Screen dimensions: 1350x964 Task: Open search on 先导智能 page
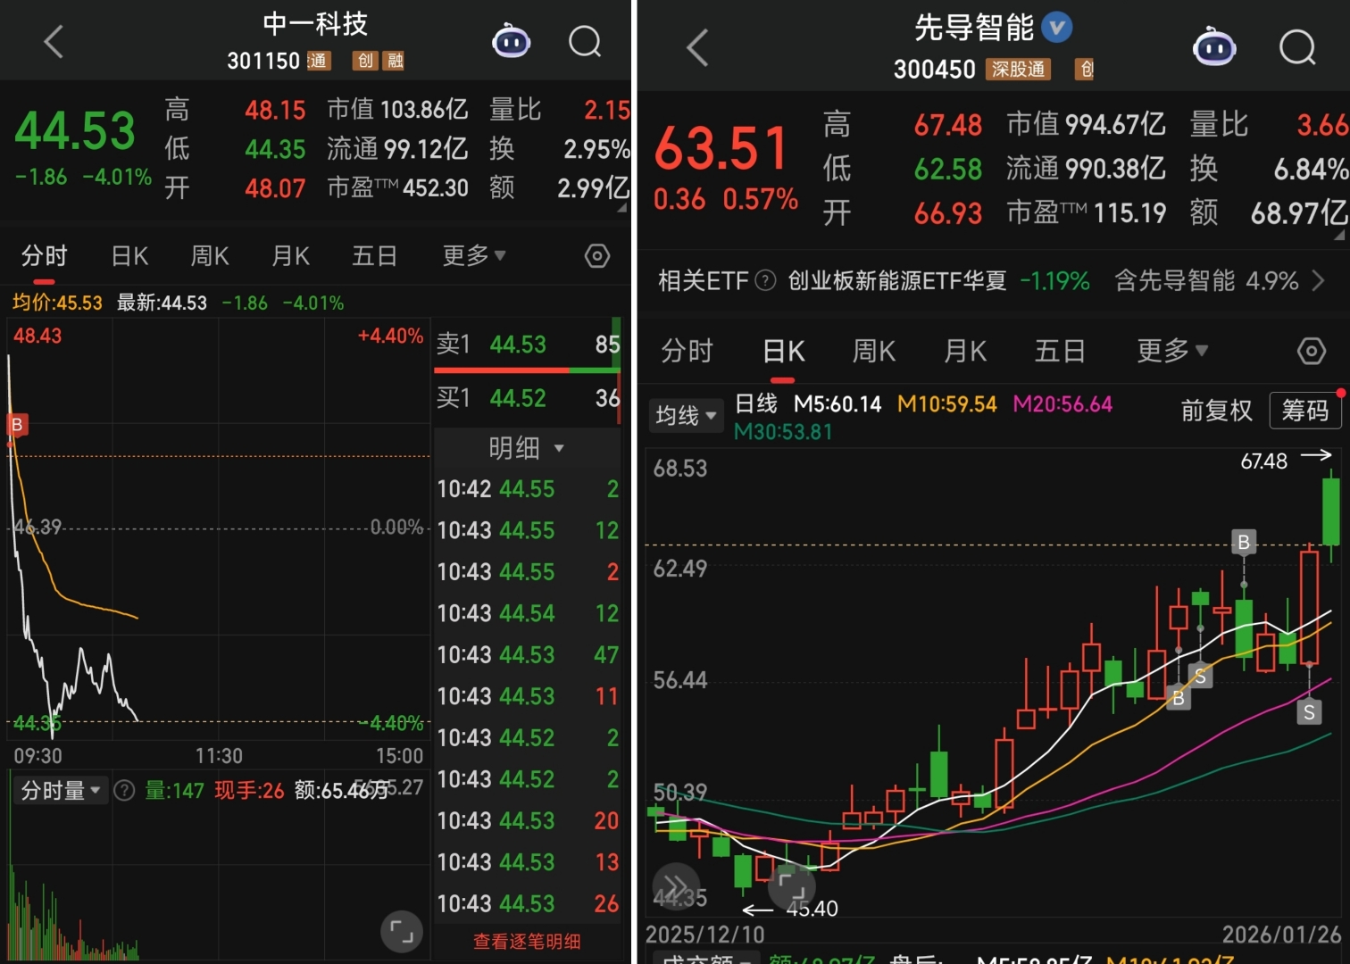(x=1297, y=47)
